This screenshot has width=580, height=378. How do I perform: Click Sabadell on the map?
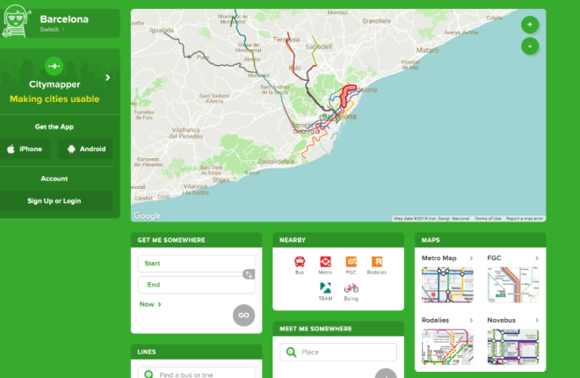[318, 47]
